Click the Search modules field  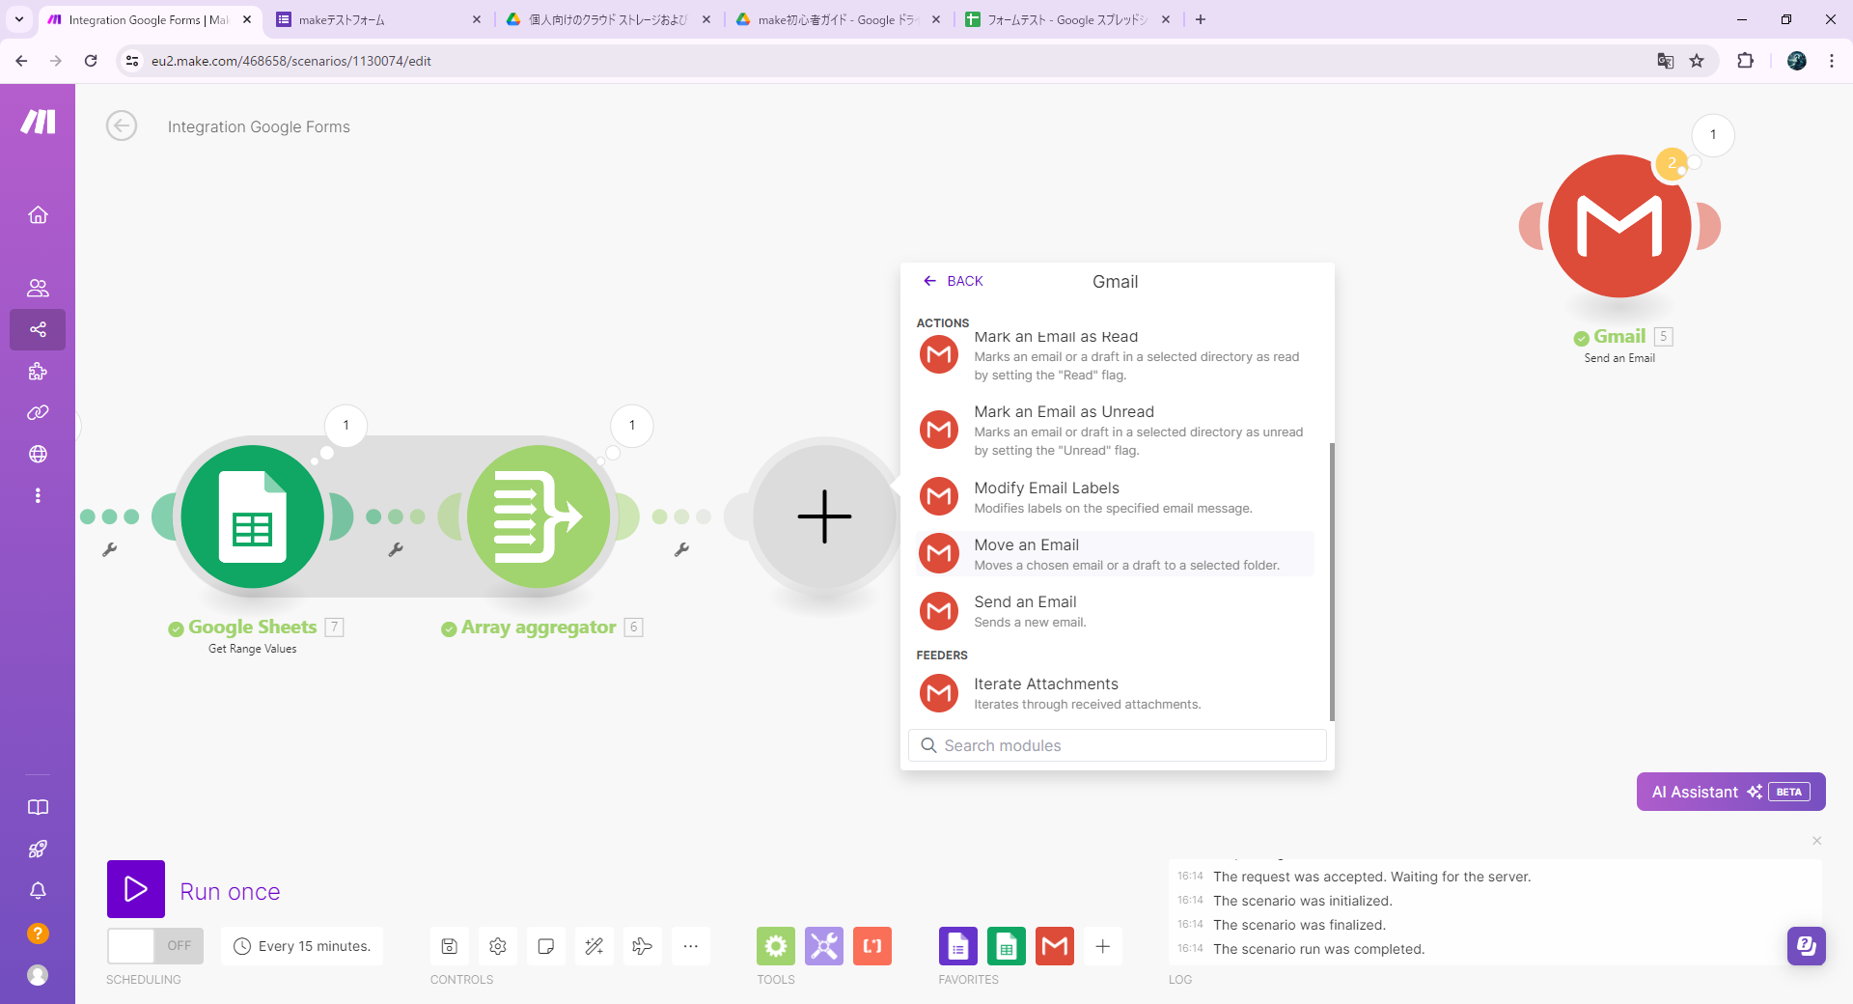pyautogui.click(x=1118, y=745)
